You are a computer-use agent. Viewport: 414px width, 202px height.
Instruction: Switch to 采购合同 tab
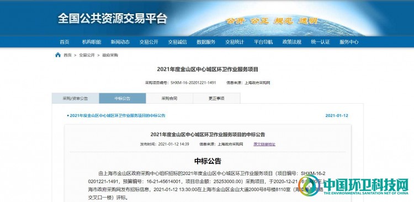169,98
